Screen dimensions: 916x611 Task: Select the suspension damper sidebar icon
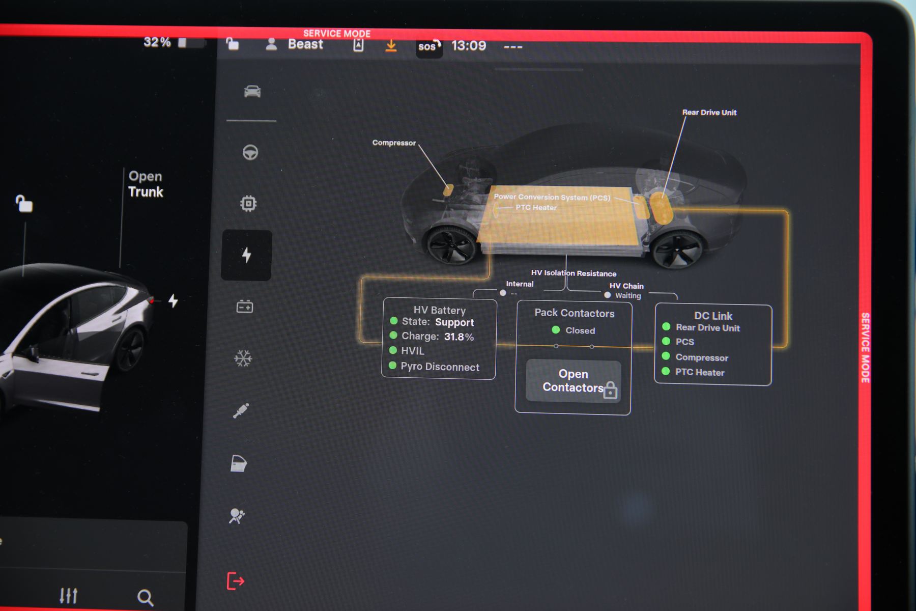tap(241, 410)
